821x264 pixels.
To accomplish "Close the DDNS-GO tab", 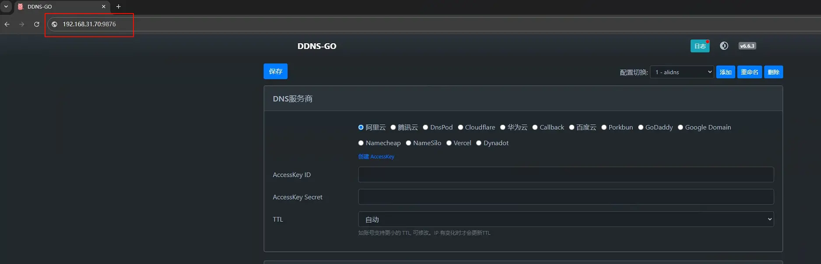I will point(104,7).
